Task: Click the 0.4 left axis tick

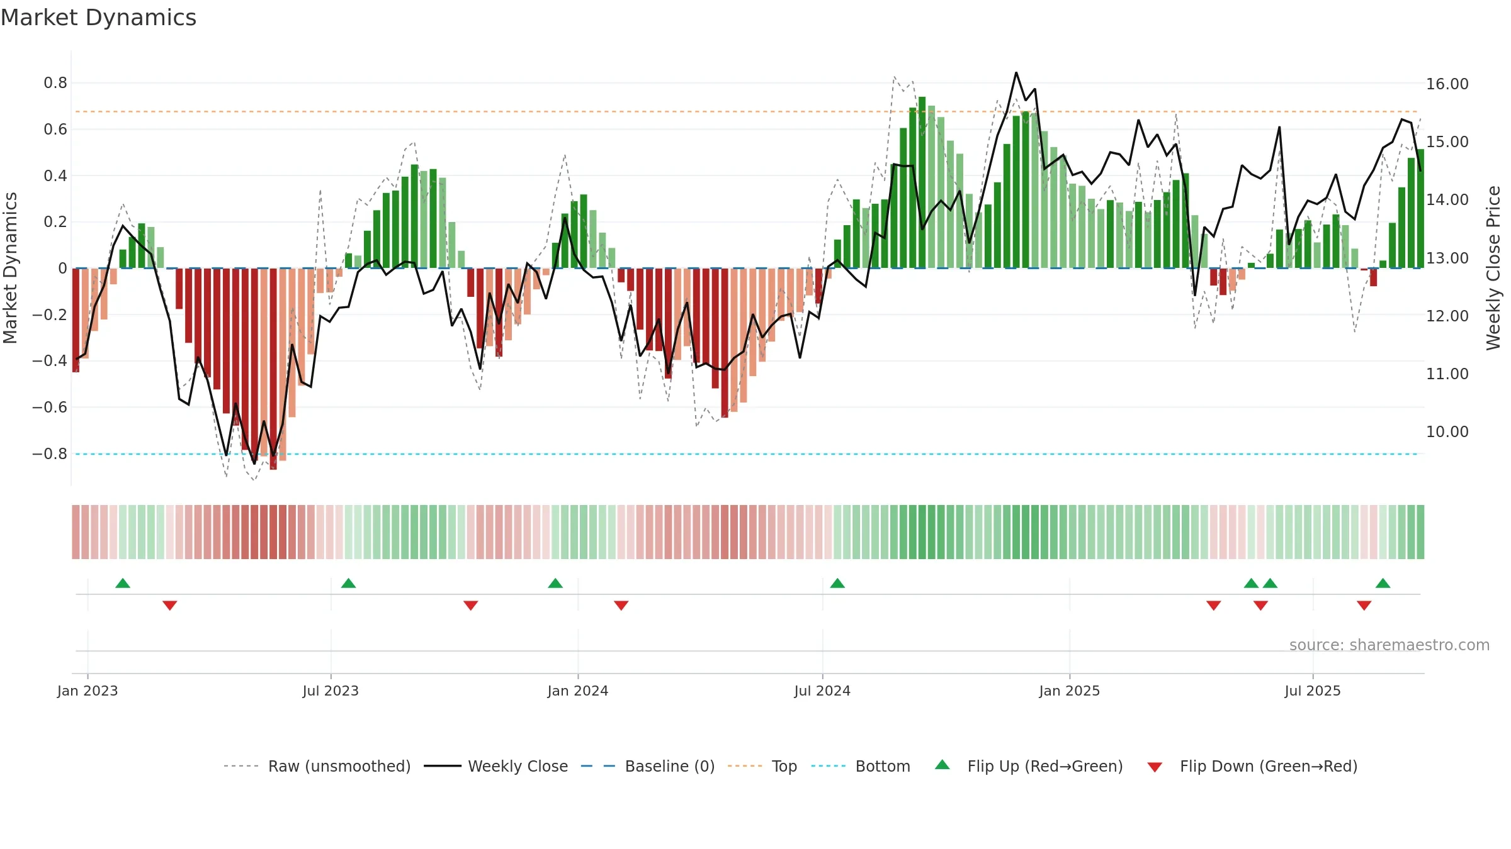Action: click(55, 175)
